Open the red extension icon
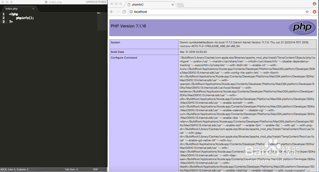319x172 pixels. coord(315,12)
